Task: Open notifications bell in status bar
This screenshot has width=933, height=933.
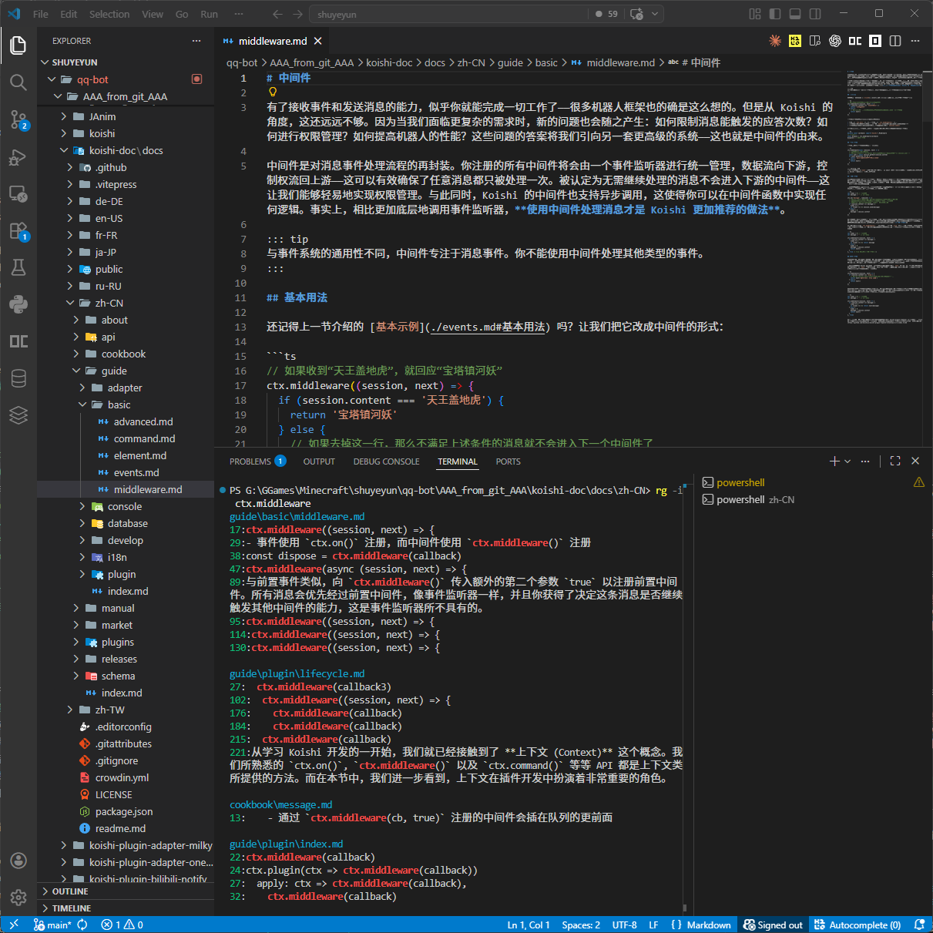Action: point(919,925)
